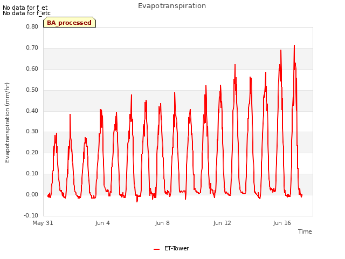345x259 pixels.
Task: Click the 0.50 y-axis tick label
Action: [x=32, y=90]
